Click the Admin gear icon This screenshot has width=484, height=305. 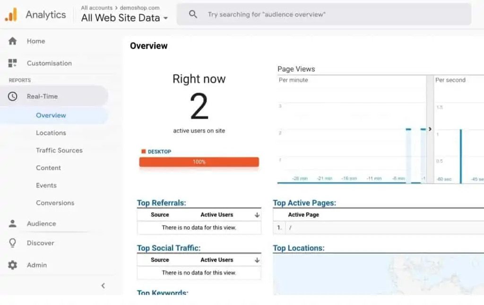pos(13,265)
